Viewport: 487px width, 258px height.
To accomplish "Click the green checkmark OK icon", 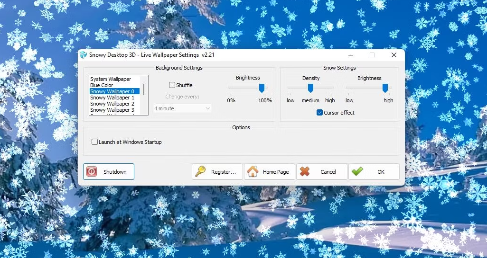I will pos(357,171).
